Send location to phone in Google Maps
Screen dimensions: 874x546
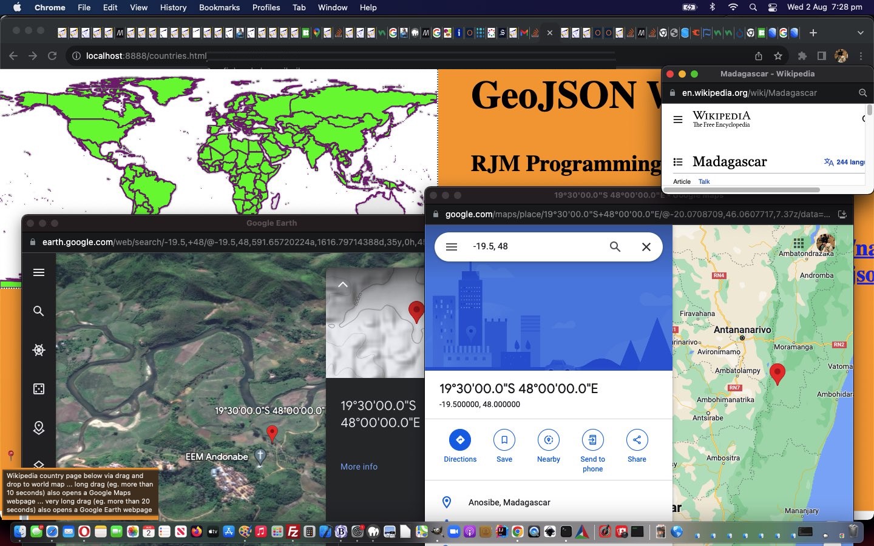(593, 451)
